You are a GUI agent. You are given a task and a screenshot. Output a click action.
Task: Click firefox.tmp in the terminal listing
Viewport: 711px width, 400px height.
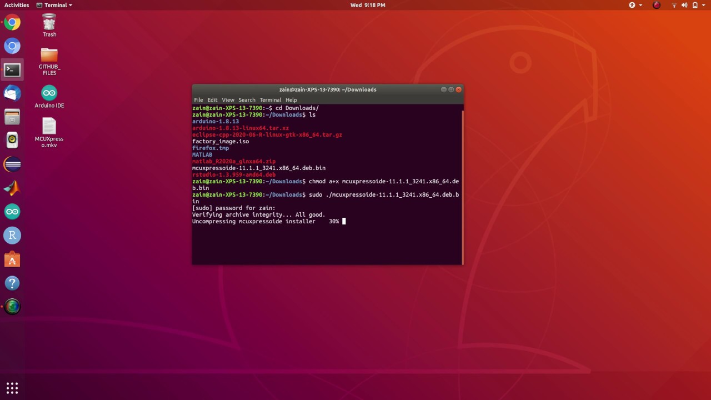[x=211, y=148]
